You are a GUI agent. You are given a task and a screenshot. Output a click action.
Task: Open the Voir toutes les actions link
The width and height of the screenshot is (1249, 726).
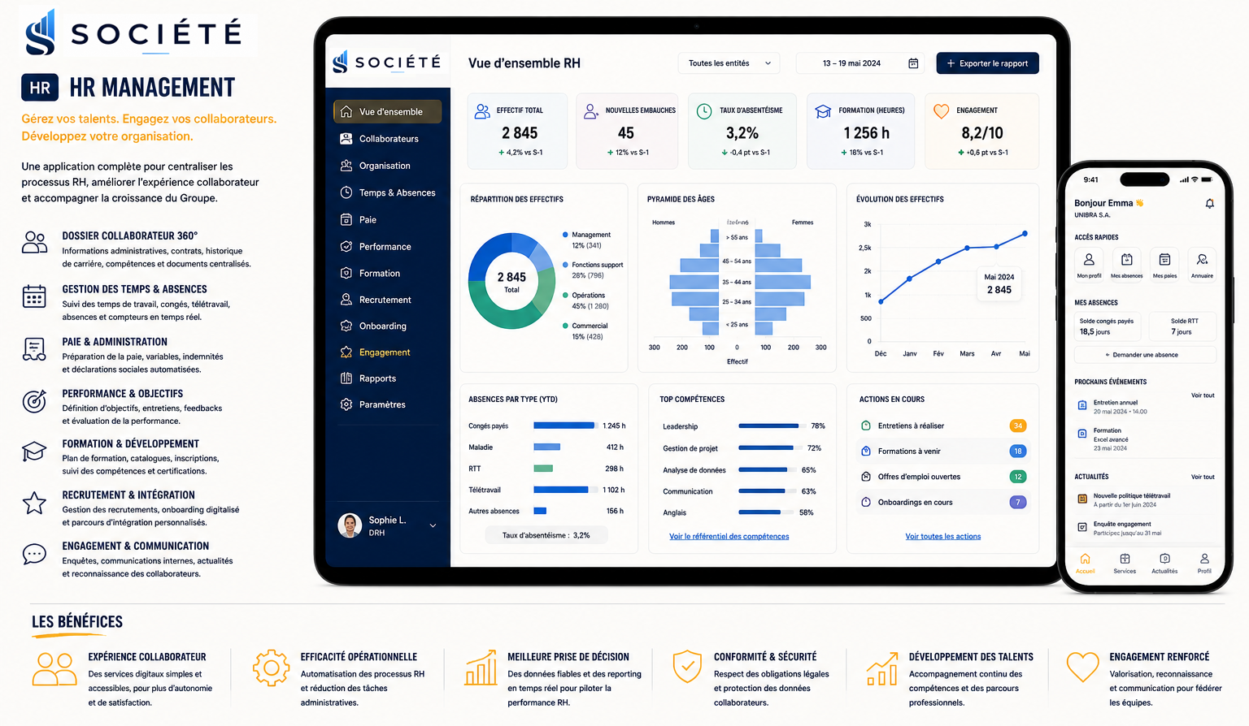943,536
